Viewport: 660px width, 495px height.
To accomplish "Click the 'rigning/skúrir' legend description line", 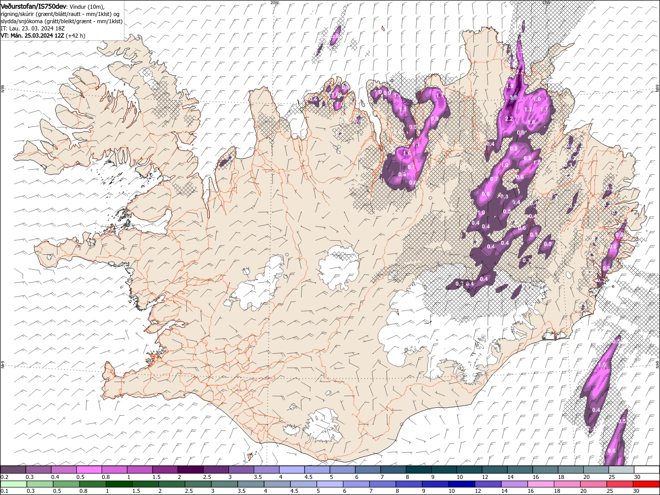I will click(x=60, y=13).
